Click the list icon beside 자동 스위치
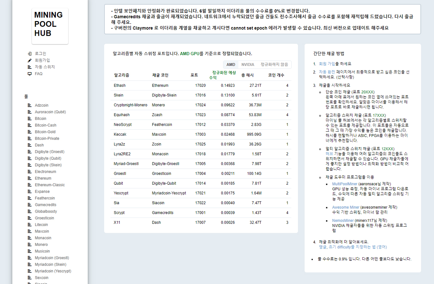 tap(29, 67)
